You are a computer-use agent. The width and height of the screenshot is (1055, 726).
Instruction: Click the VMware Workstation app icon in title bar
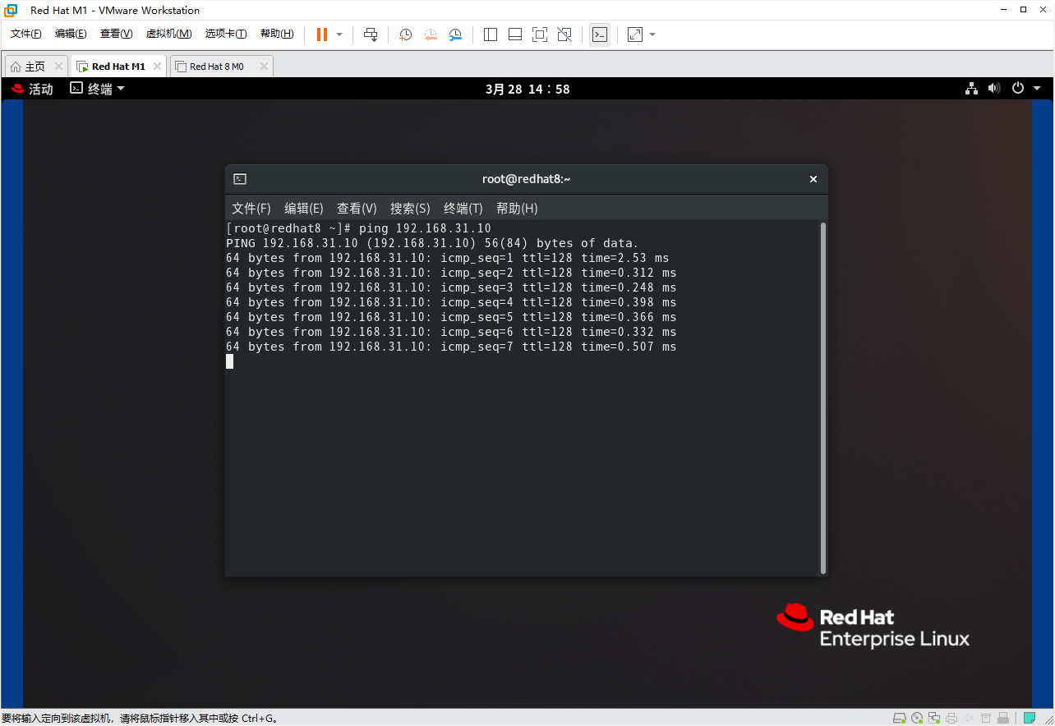[x=12, y=10]
